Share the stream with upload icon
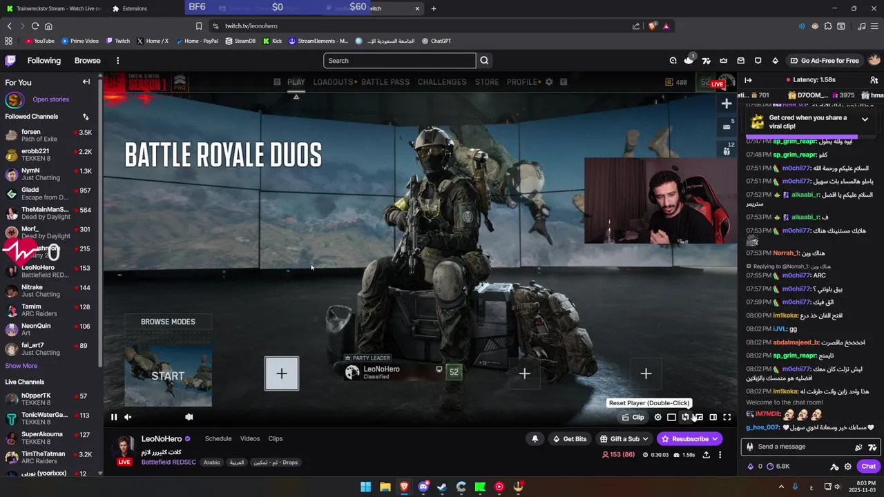The image size is (884, 497). (x=706, y=455)
